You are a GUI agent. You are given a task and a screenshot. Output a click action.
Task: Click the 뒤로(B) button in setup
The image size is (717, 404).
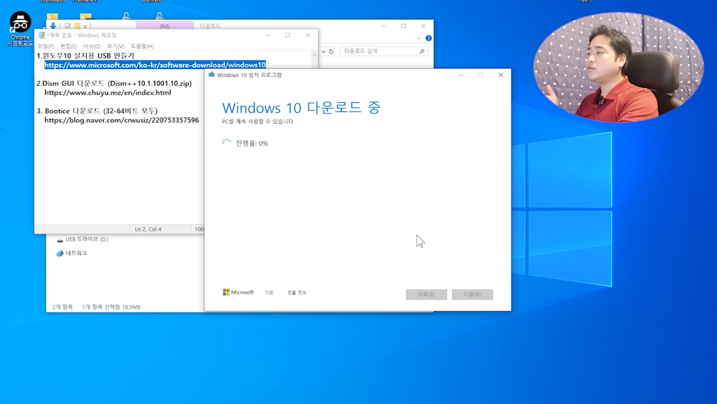426,294
